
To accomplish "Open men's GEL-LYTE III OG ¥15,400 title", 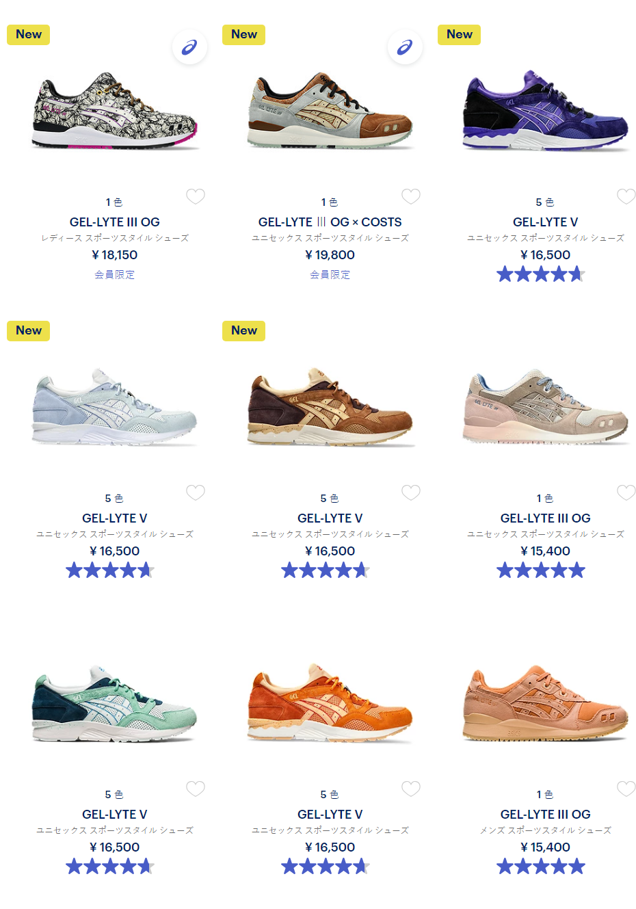I will (x=546, y=815).
